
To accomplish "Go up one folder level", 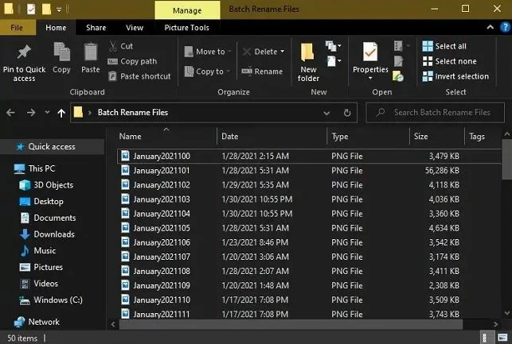I will tap(61, 113).
